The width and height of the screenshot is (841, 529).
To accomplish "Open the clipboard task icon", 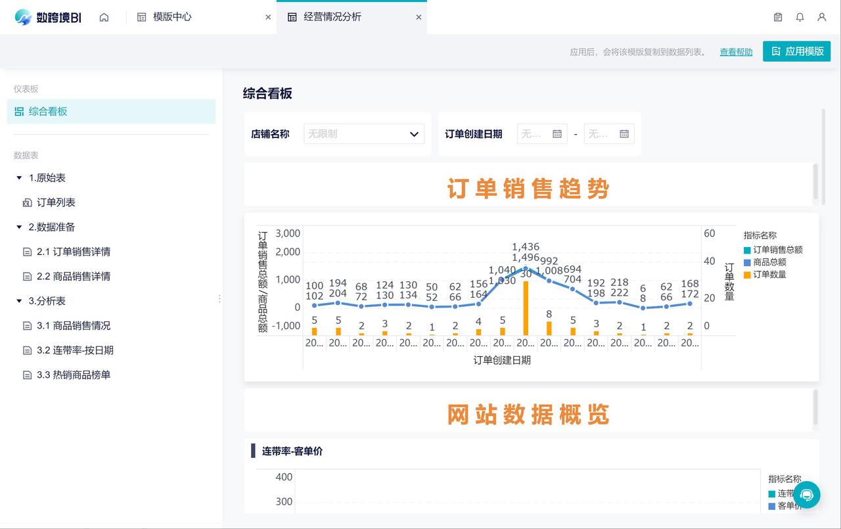I will [x=778, y=17].
